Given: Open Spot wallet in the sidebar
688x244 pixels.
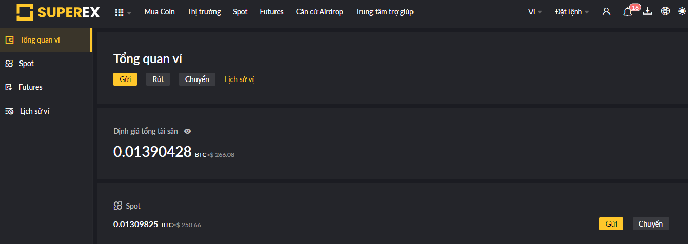Looking at the screenshot, I should 26,64.
